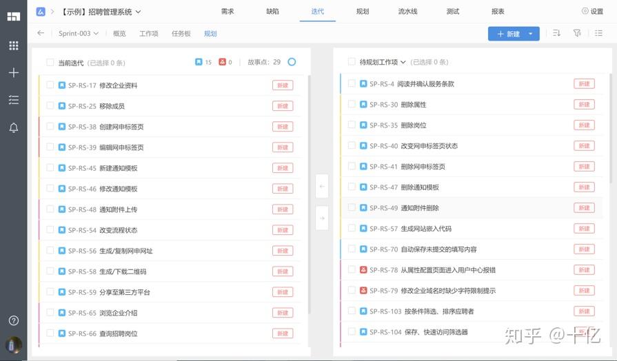Click story icon of SP-RS-17

point(62,85)
